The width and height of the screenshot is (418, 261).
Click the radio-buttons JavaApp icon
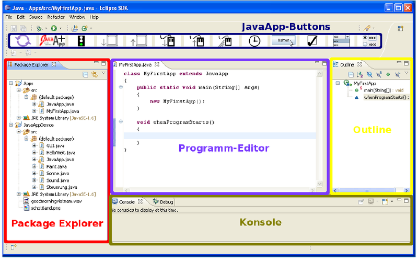(369, 41)
